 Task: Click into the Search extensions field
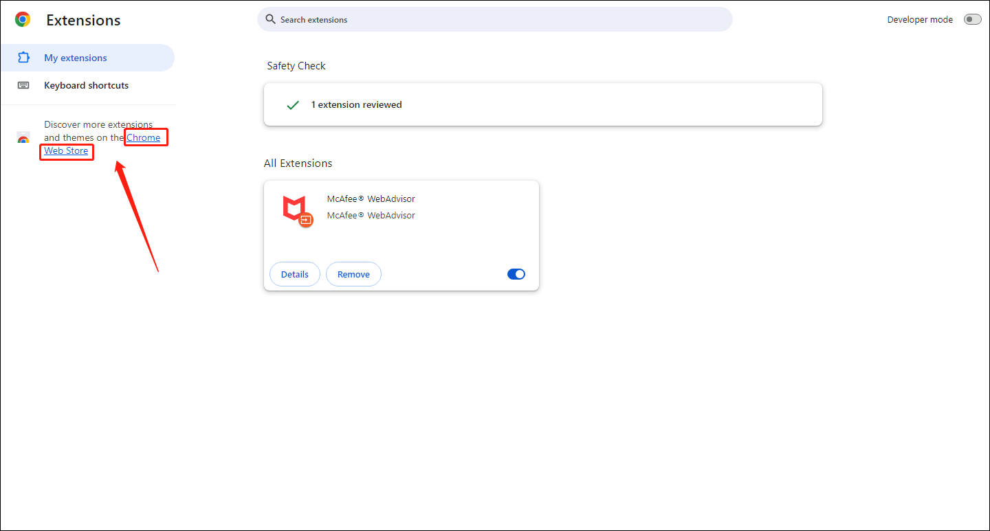pos(495,19)
